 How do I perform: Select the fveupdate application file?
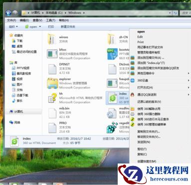point(118,83)
